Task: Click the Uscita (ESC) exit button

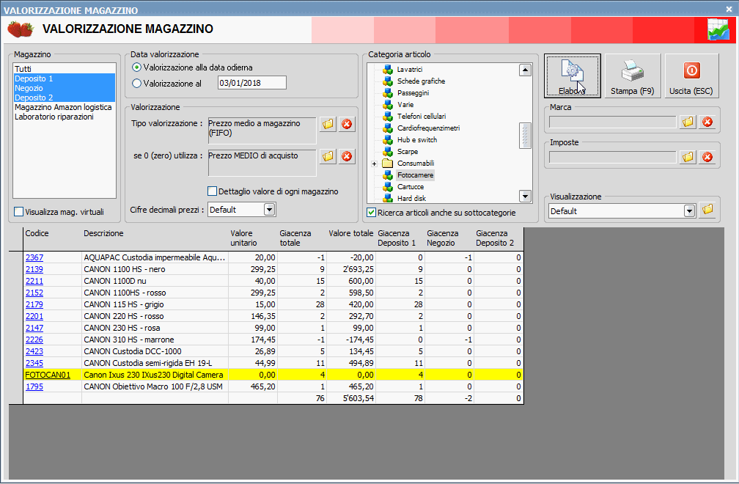Action: 691,76
